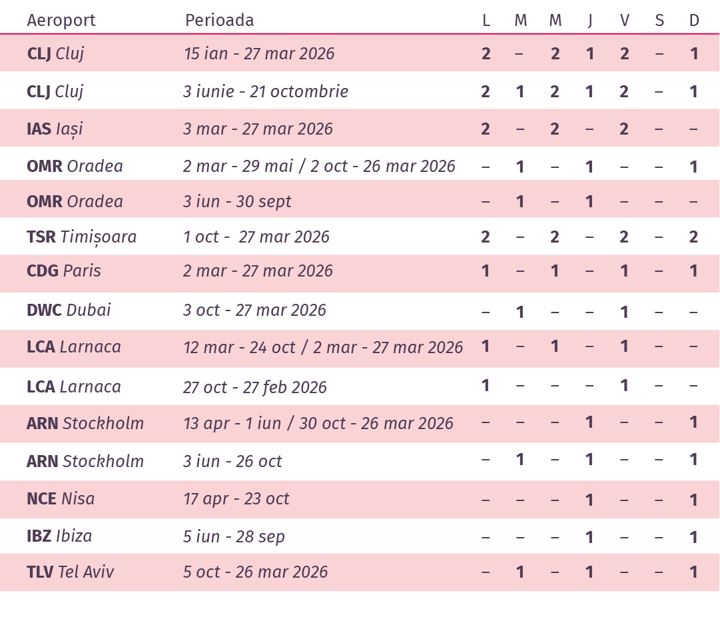The image size is (720, 617).
Task: Select the period 17 apr - 23 oct
Action: (236, 498)
